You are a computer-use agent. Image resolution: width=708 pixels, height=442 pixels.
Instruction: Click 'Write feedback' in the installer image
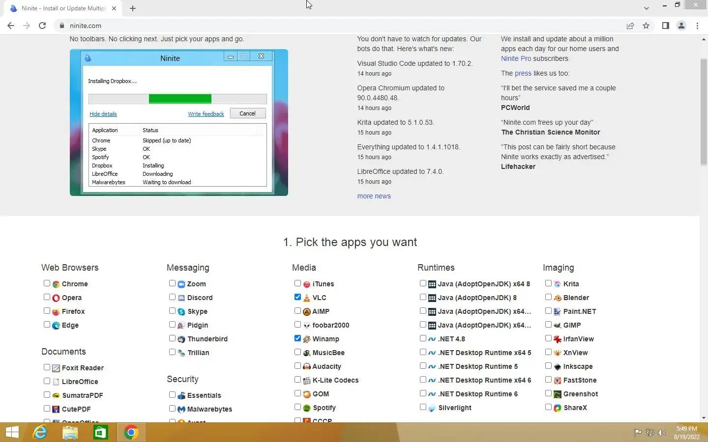point(206,114)
